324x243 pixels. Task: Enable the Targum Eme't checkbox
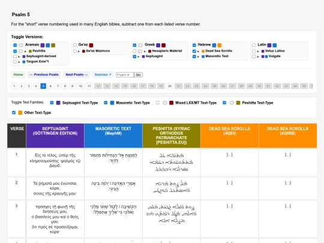pos(15,62)
